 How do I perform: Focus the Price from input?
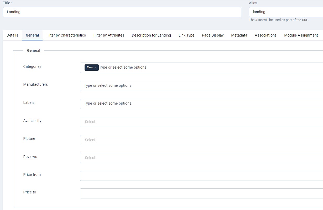(x=201, y=176)
